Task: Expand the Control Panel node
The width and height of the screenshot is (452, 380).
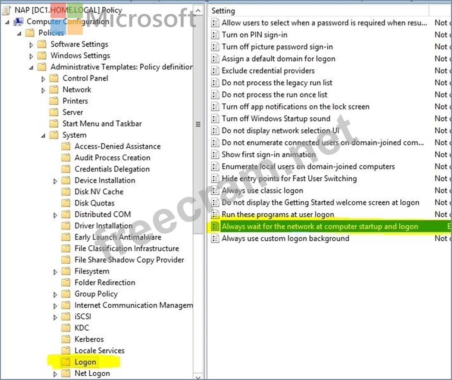Action: click(x=43, y=79)
